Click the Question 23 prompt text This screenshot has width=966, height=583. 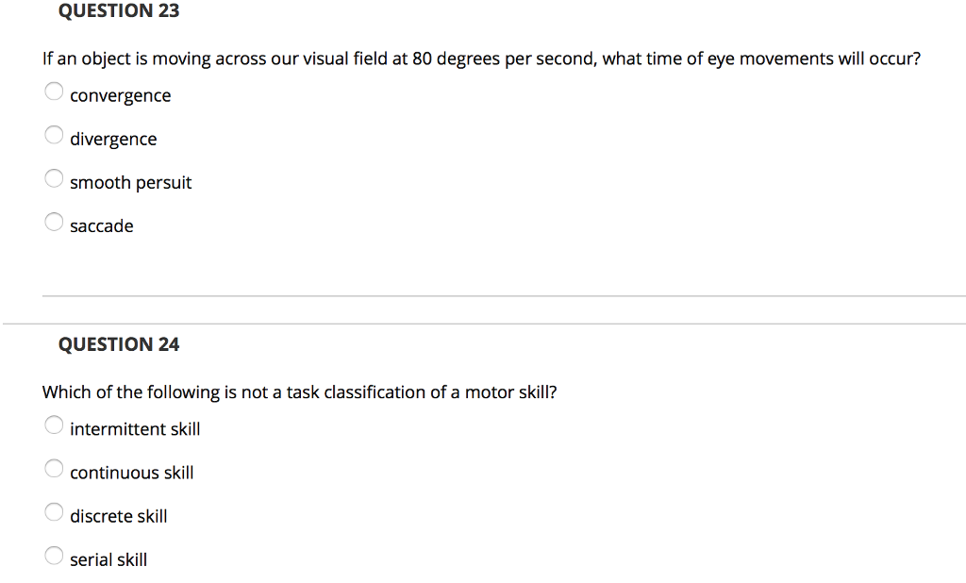(x=481, y=58)
